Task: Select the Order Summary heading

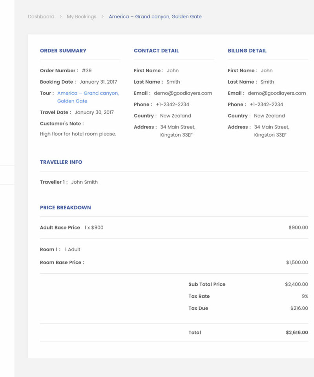Action: (63, 51)
